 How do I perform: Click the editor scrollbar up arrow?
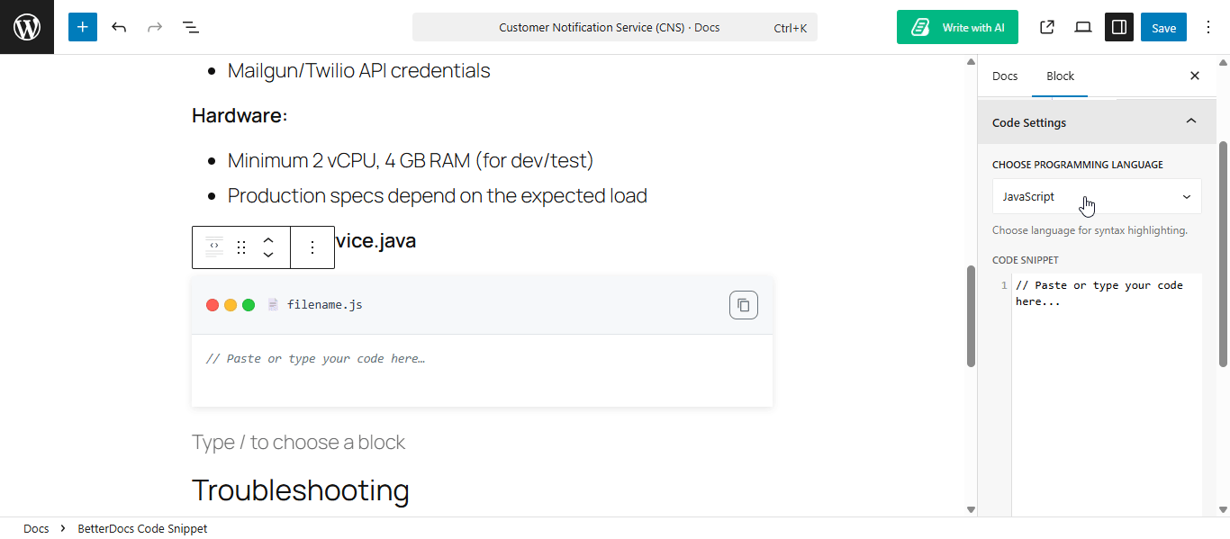click(x=971, y=62)
